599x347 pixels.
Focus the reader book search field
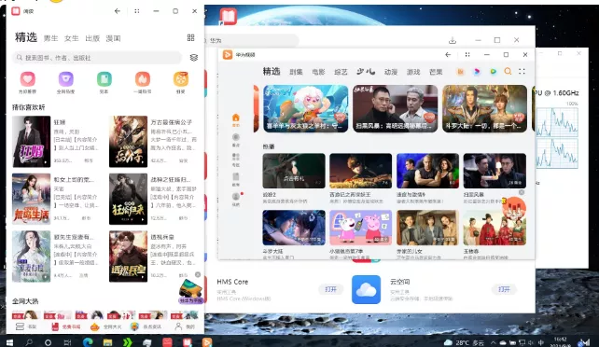coord(97,58)
